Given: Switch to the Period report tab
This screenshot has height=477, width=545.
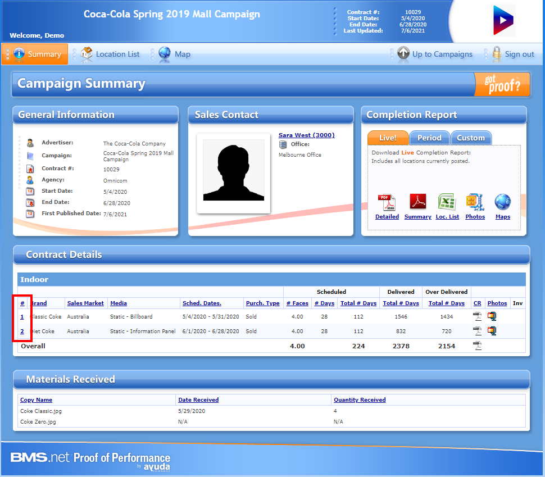Looking at the screenshot, I should (429, 138).
